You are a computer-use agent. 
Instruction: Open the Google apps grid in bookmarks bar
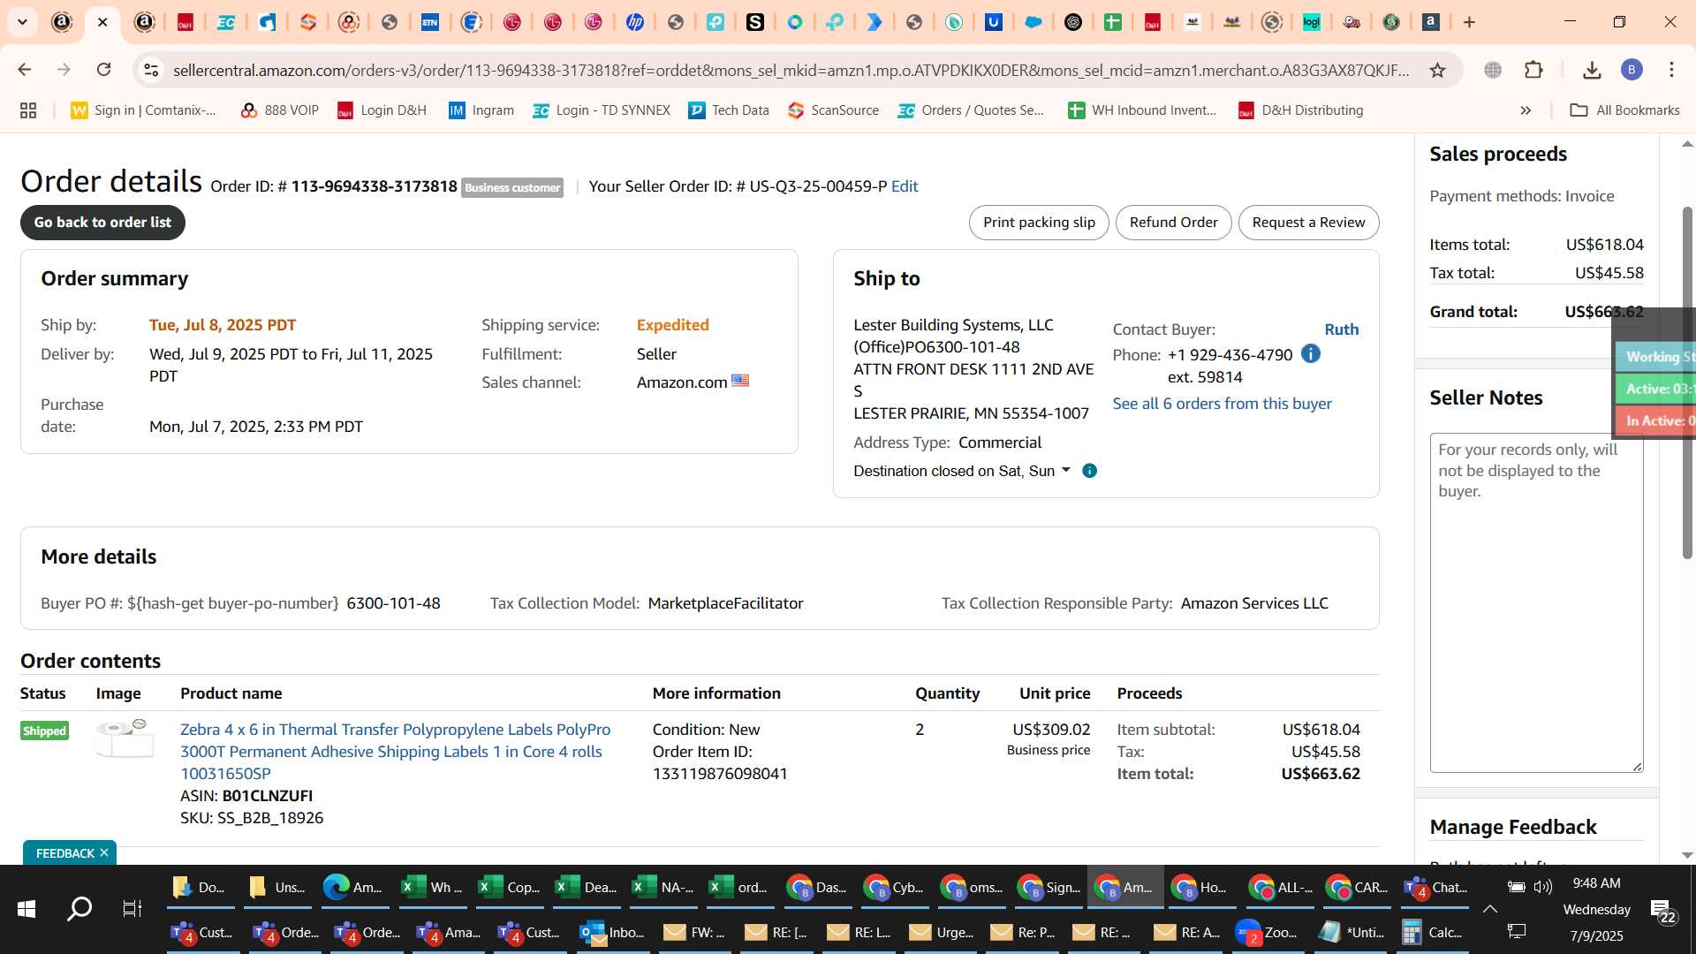[x=28, y=110]
